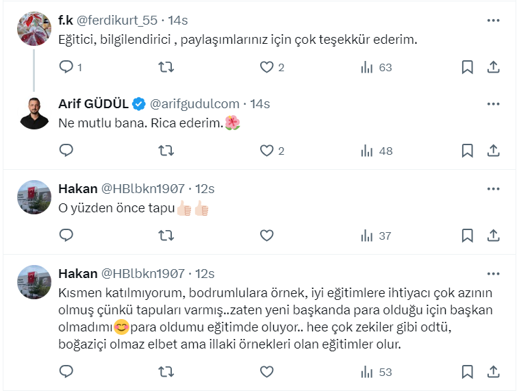The height and width of the screenshot is (391, 519).
Task: Open @arifgudulcom profile handle link
Action: point(194,104)
